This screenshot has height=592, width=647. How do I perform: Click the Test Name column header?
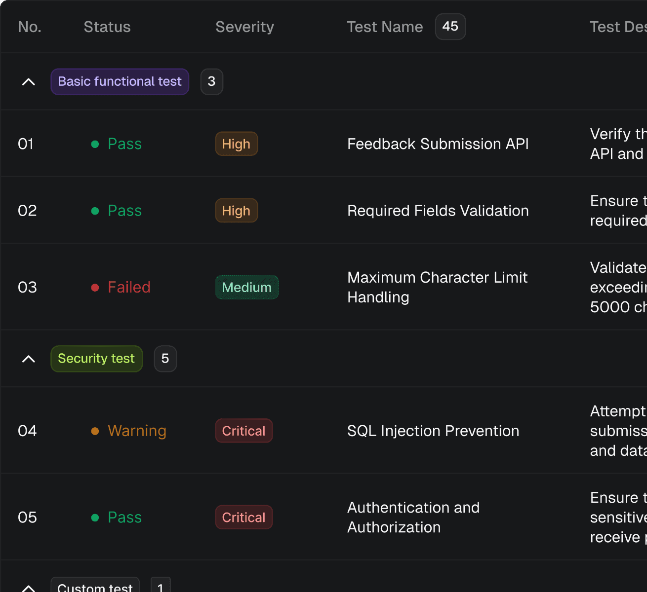click(385, 27)
